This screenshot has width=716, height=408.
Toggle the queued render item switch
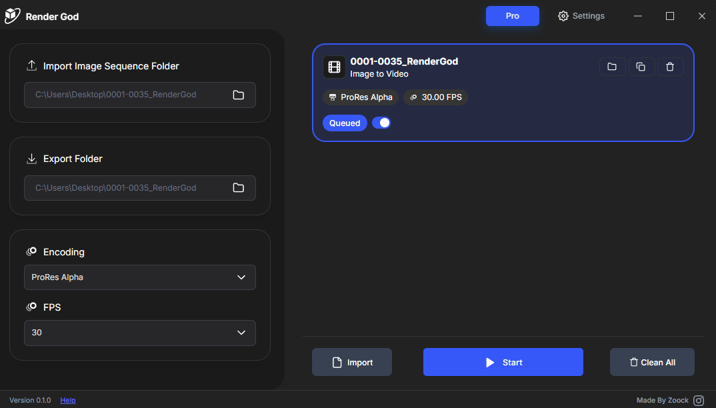click(381, 123)
